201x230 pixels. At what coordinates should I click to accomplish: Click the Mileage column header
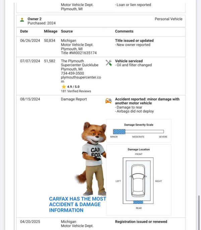pyautogui.click(x=51, y=31)
